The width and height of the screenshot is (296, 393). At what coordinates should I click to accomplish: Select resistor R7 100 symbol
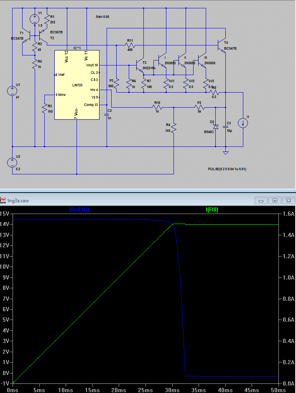(144, 84)
